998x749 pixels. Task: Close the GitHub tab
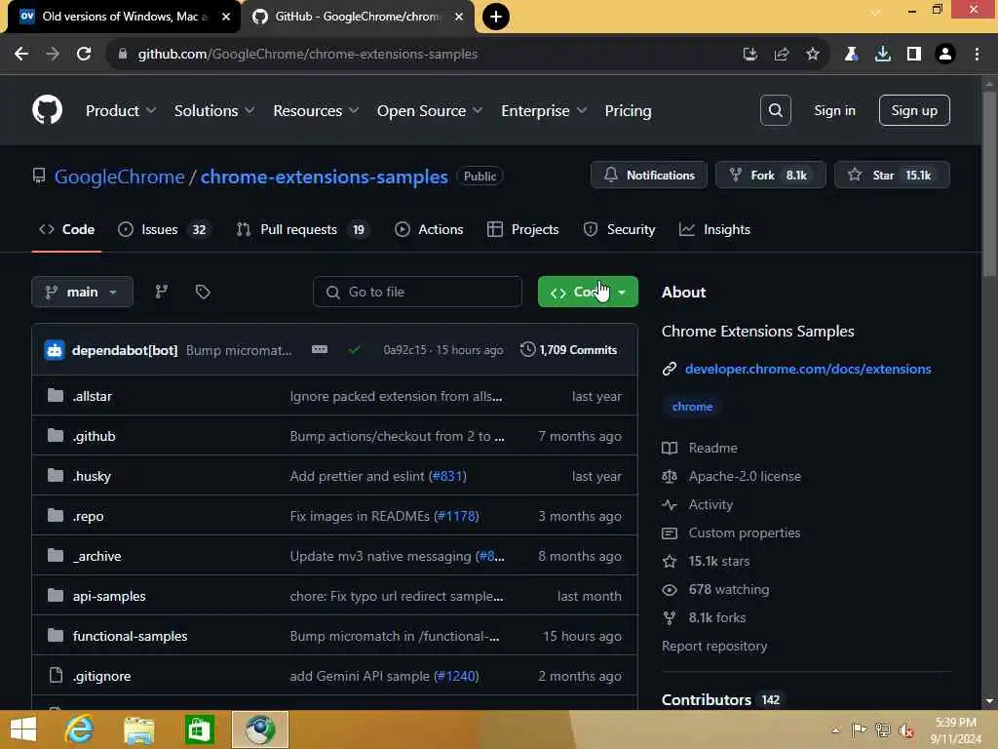[459, 17]
